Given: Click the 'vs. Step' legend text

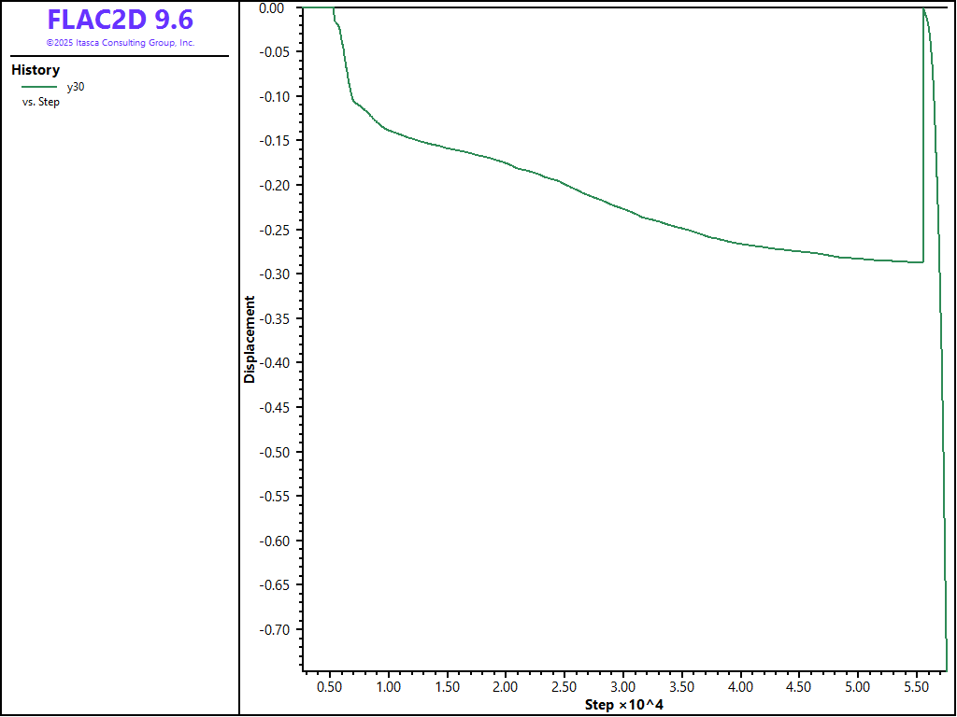Looking at the screenshot, I should (x=41, y=102).
